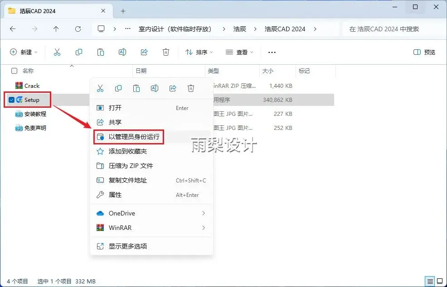Click the Paste icon in the toolbar
Viewport: 447px width, 287px height.
[101, 52]
